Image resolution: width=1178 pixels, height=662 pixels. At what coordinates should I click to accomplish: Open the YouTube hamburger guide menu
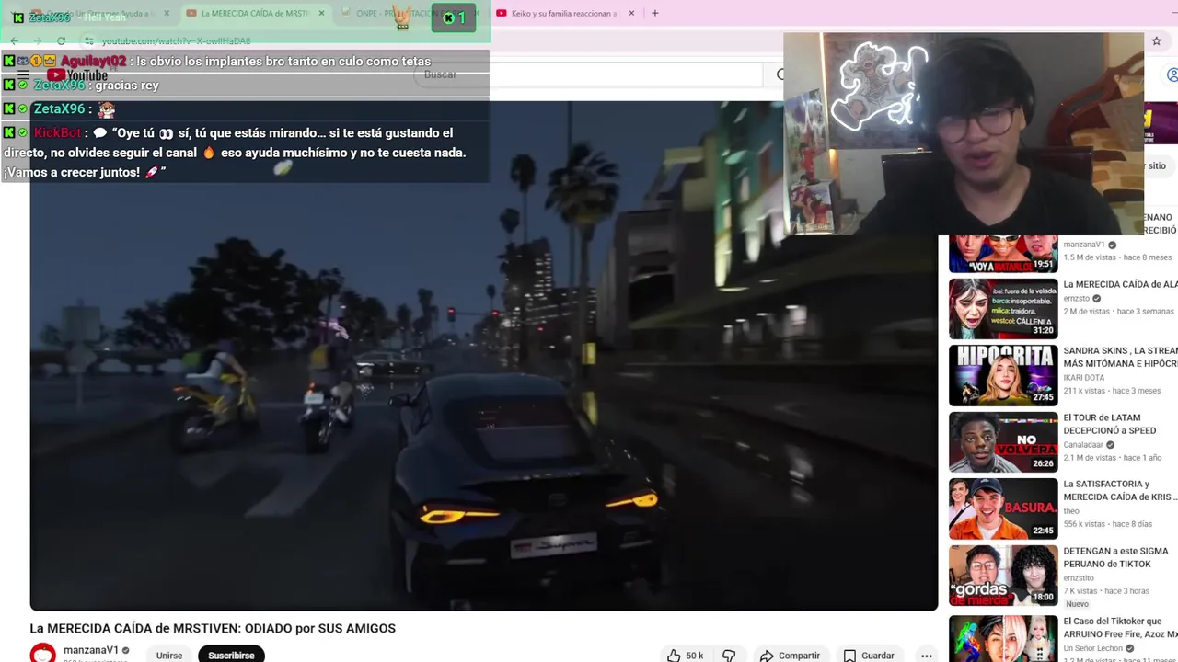[x=23, y=75]
